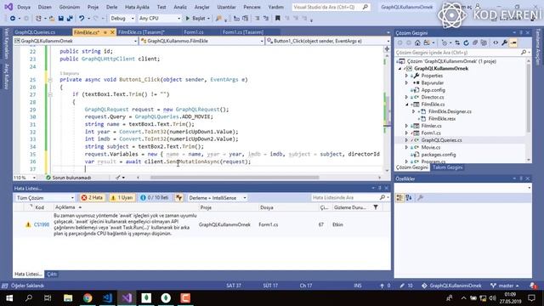Click the View Code icon in Çözüm Gezgini
This screenshot has height=306, width=544.
point(496,42)
